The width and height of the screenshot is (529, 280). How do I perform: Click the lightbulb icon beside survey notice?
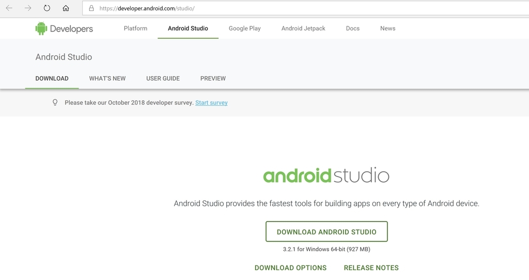coord(55,102)
